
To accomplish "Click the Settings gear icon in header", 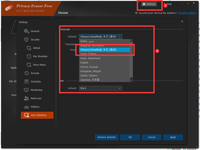I will point(144,4).
